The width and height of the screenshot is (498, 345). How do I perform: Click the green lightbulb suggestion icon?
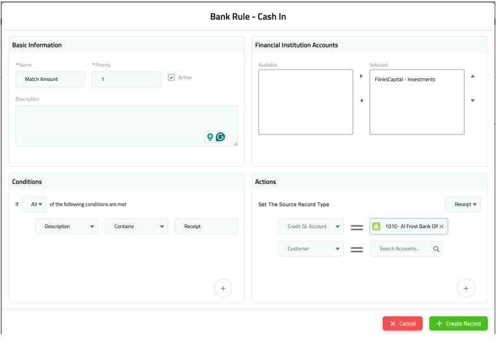pyautogui.click(x=209, y=137)
